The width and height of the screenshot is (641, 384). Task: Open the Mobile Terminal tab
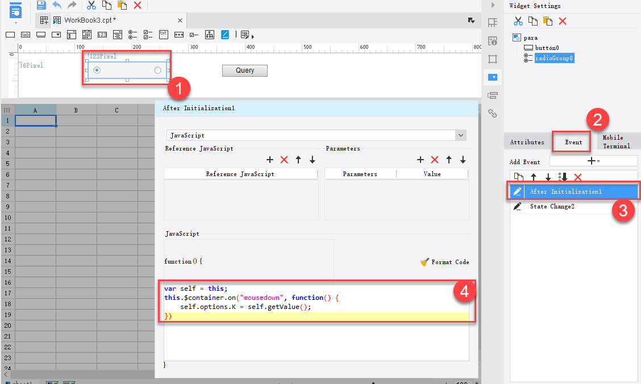point(616,142)
